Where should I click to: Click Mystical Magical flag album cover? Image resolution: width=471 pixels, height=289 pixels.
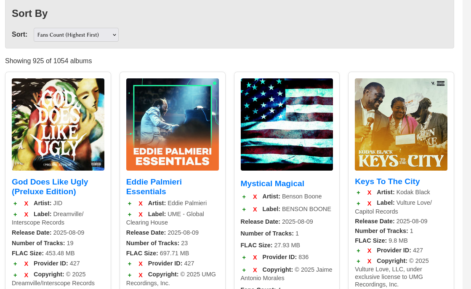pyautogui.click(x=287, y=125)
